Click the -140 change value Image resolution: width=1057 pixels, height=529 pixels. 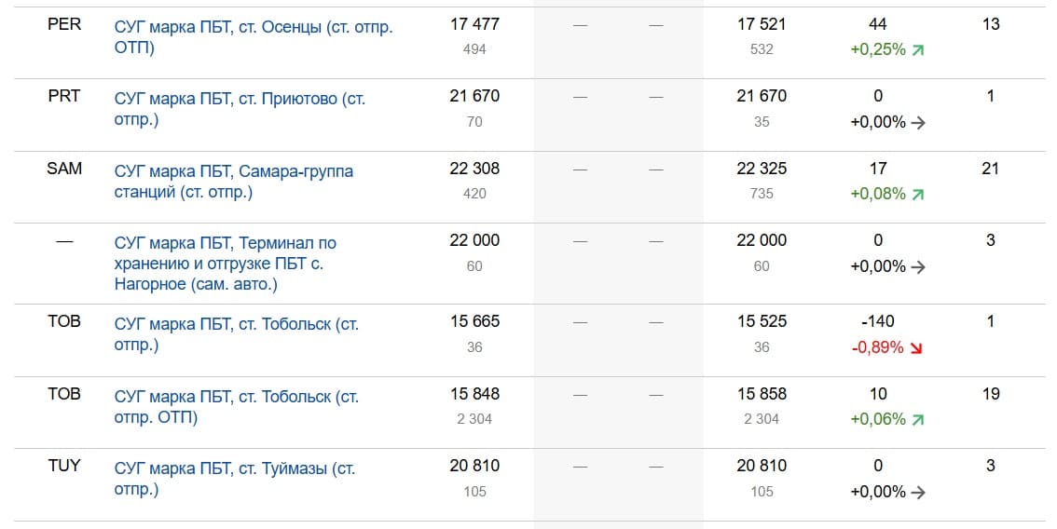pyautogui.click(x=878, y=321)
